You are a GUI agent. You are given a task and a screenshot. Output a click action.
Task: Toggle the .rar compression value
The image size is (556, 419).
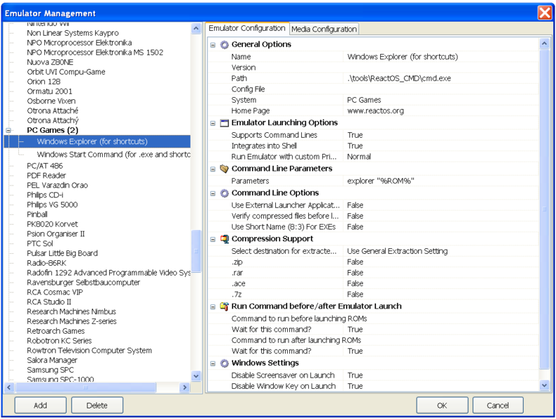tap(355, 273)
